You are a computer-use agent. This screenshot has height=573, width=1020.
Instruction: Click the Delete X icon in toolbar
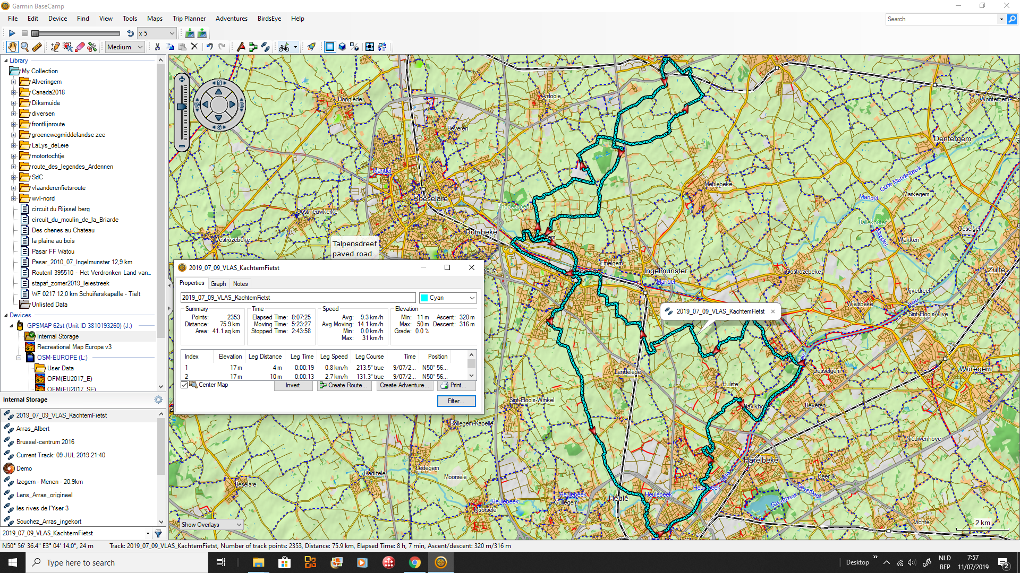tap(194, 47)
